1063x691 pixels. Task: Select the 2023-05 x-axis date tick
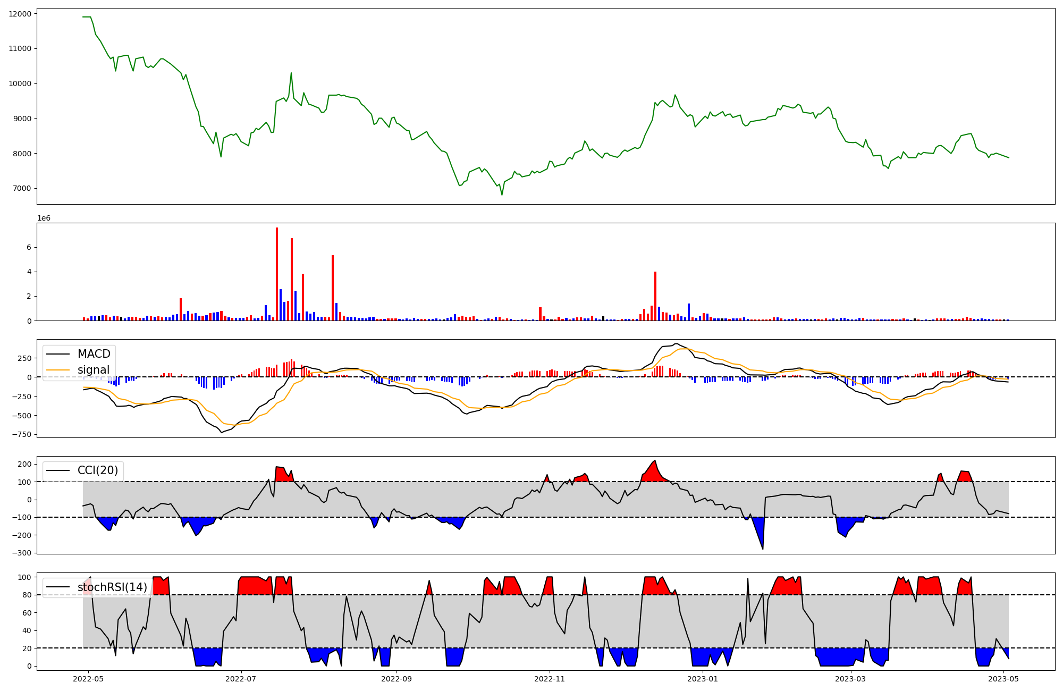pyautogui.click(x=1003, y=679)
